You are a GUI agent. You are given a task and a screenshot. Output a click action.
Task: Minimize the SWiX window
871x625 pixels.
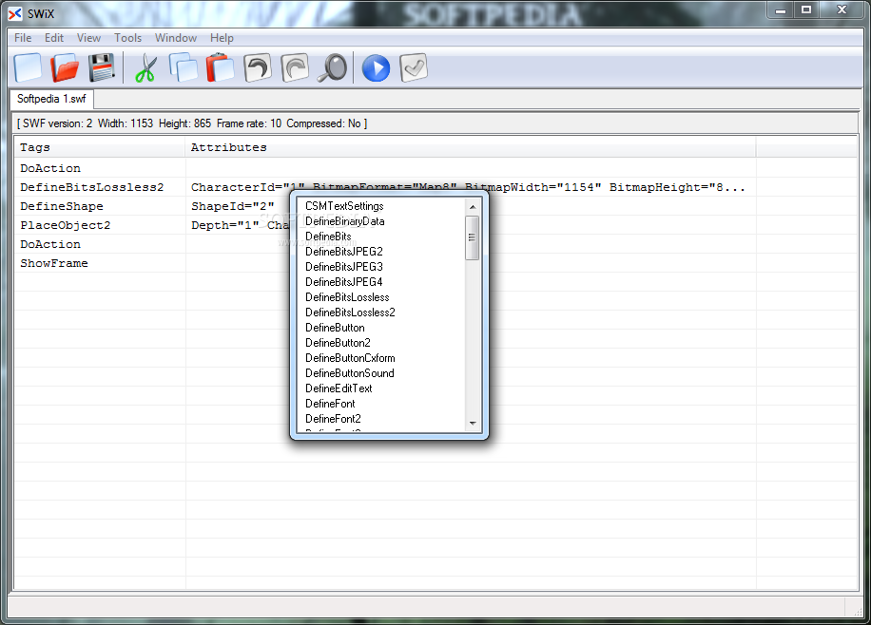[x=781, y=10]
